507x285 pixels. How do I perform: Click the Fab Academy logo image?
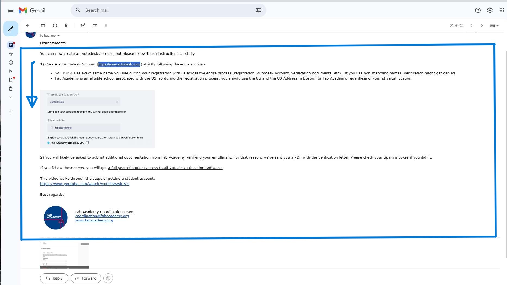56,218
